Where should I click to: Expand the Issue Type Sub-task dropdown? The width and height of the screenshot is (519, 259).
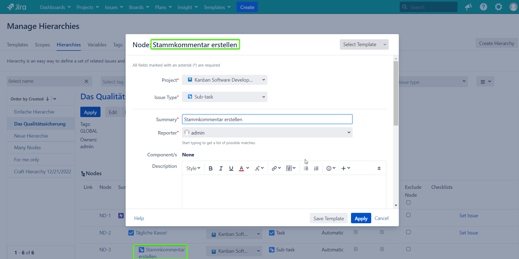coord(225,97)
